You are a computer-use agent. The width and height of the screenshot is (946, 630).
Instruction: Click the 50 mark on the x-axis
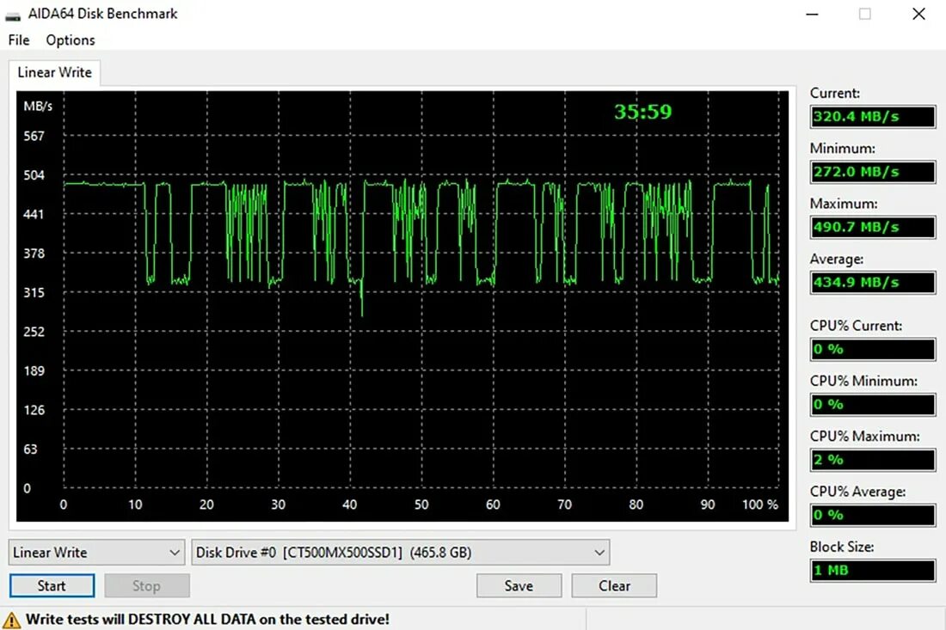click(421, 505)
